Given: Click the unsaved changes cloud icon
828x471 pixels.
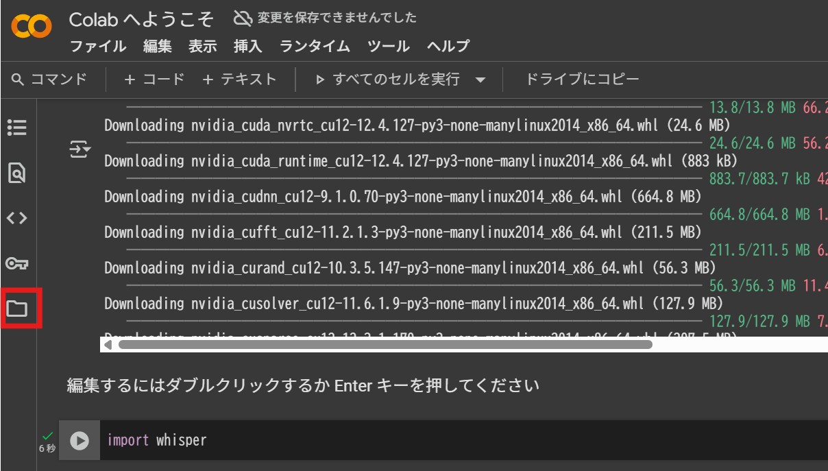Looking at the screenshot, I should (x=242, y=18).
